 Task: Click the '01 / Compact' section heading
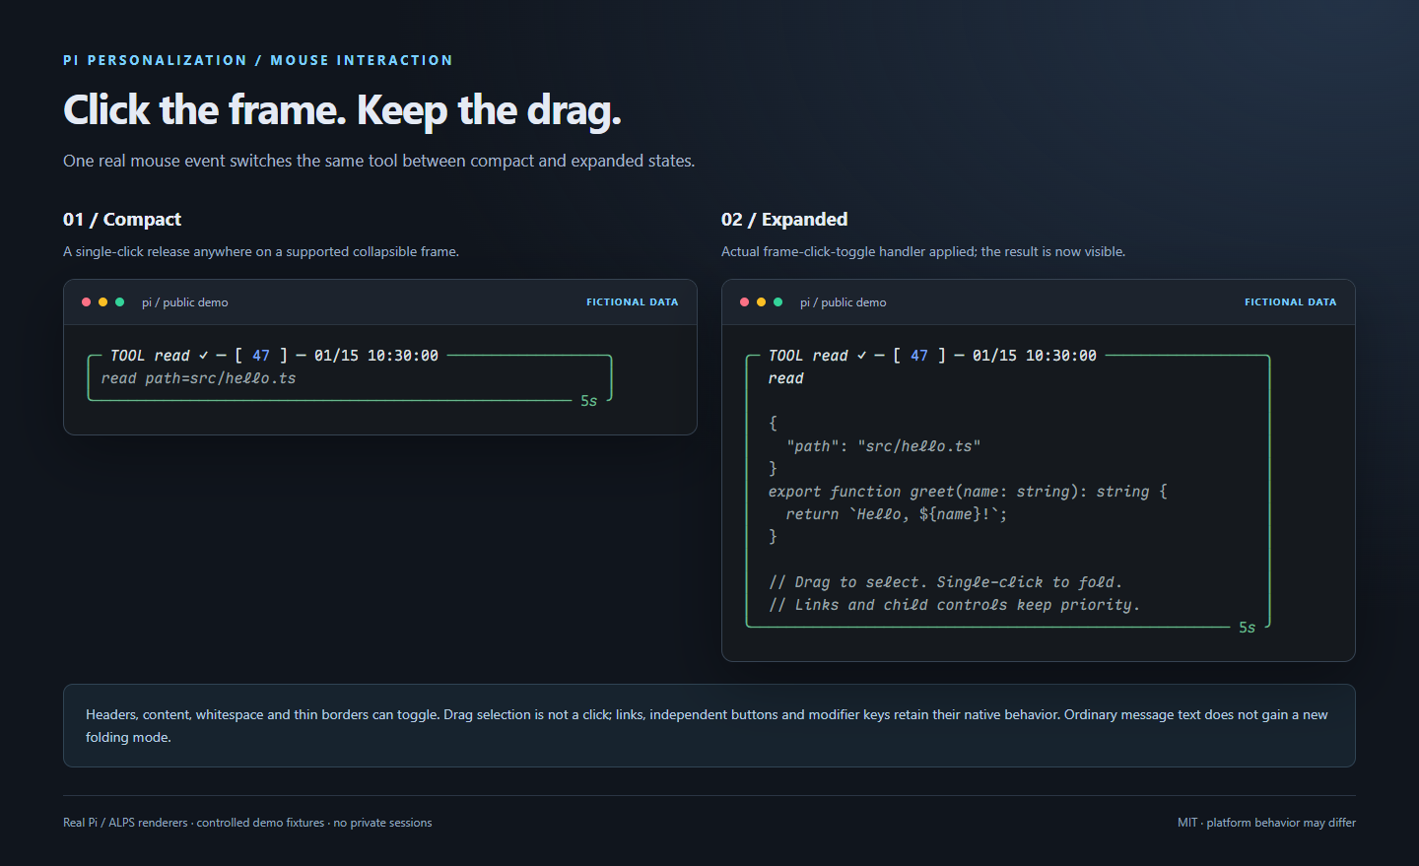pyautogui.click(x=122, y=220)
